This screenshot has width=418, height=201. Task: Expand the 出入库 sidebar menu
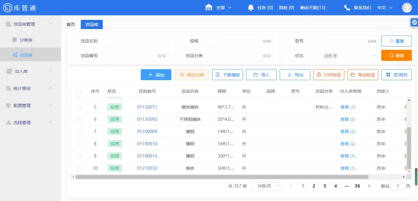point(30,71)
